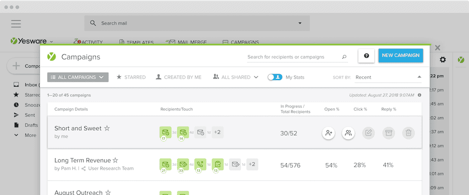Open the Yesware Templates tab

click(136, 42)
